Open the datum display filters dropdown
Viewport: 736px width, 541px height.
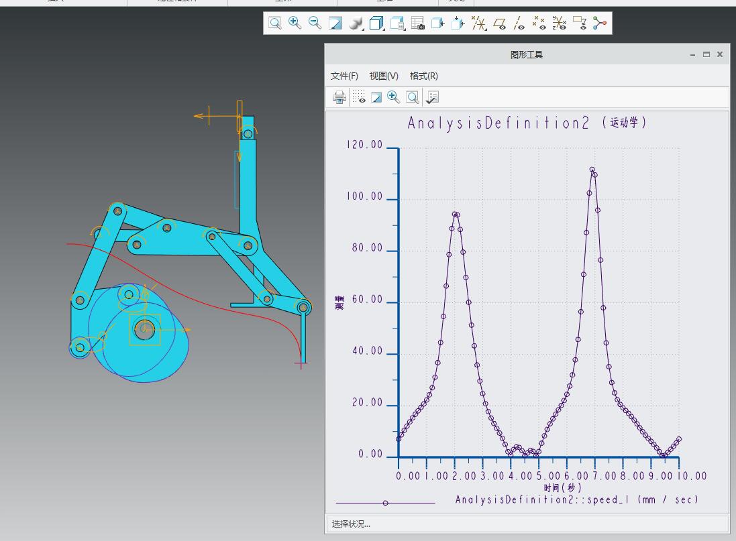[478, 23]
